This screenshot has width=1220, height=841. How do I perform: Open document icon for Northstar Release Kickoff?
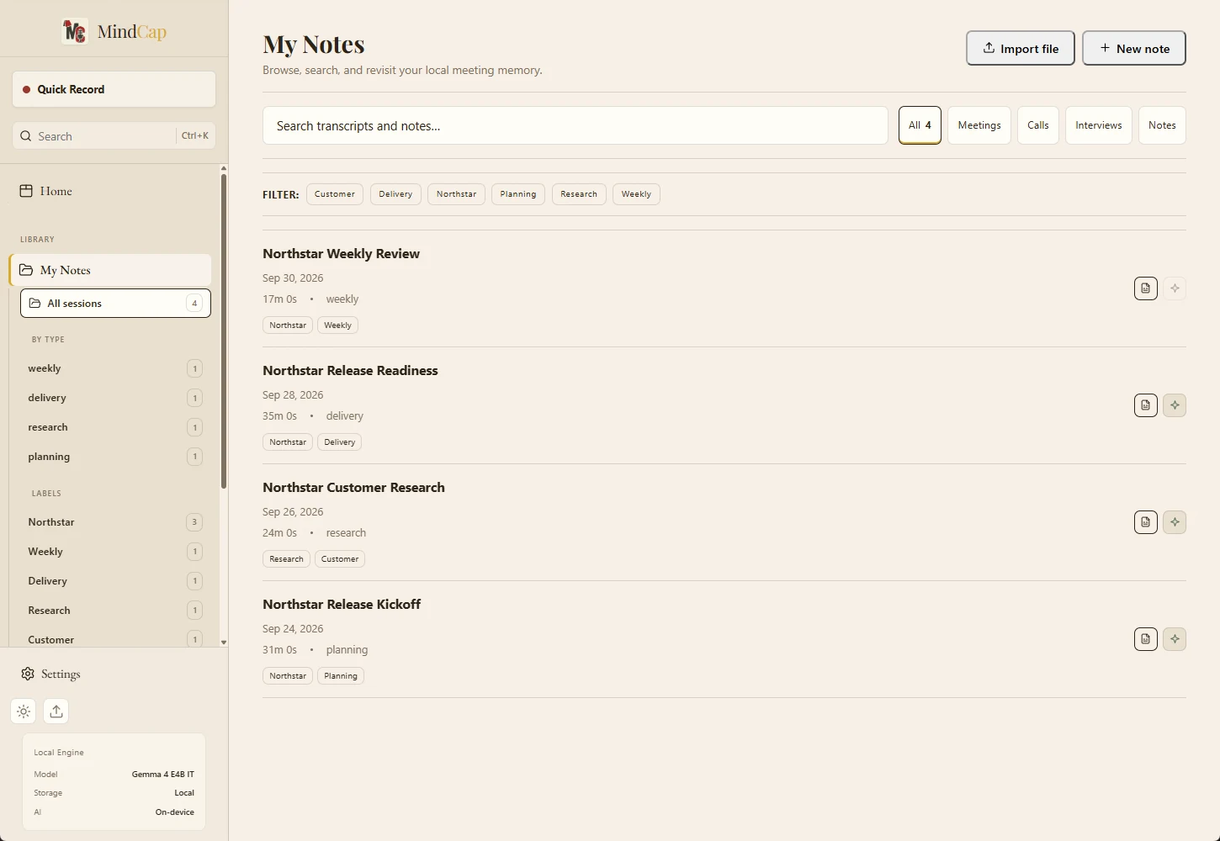click(x=1145, y=639)
